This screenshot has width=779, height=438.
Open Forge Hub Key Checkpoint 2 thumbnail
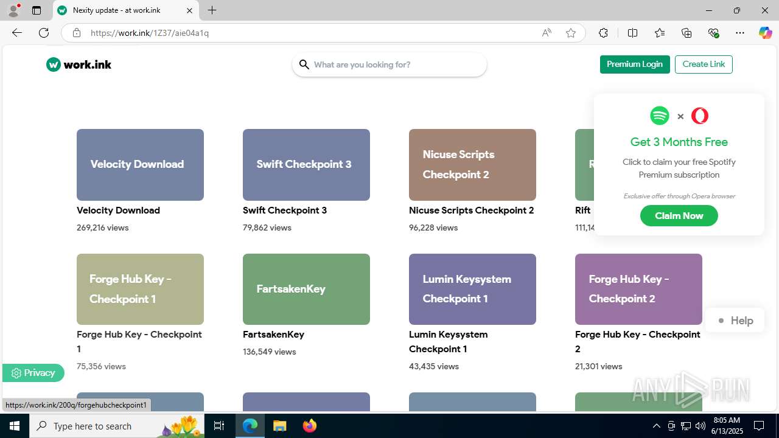pos(638,289)
